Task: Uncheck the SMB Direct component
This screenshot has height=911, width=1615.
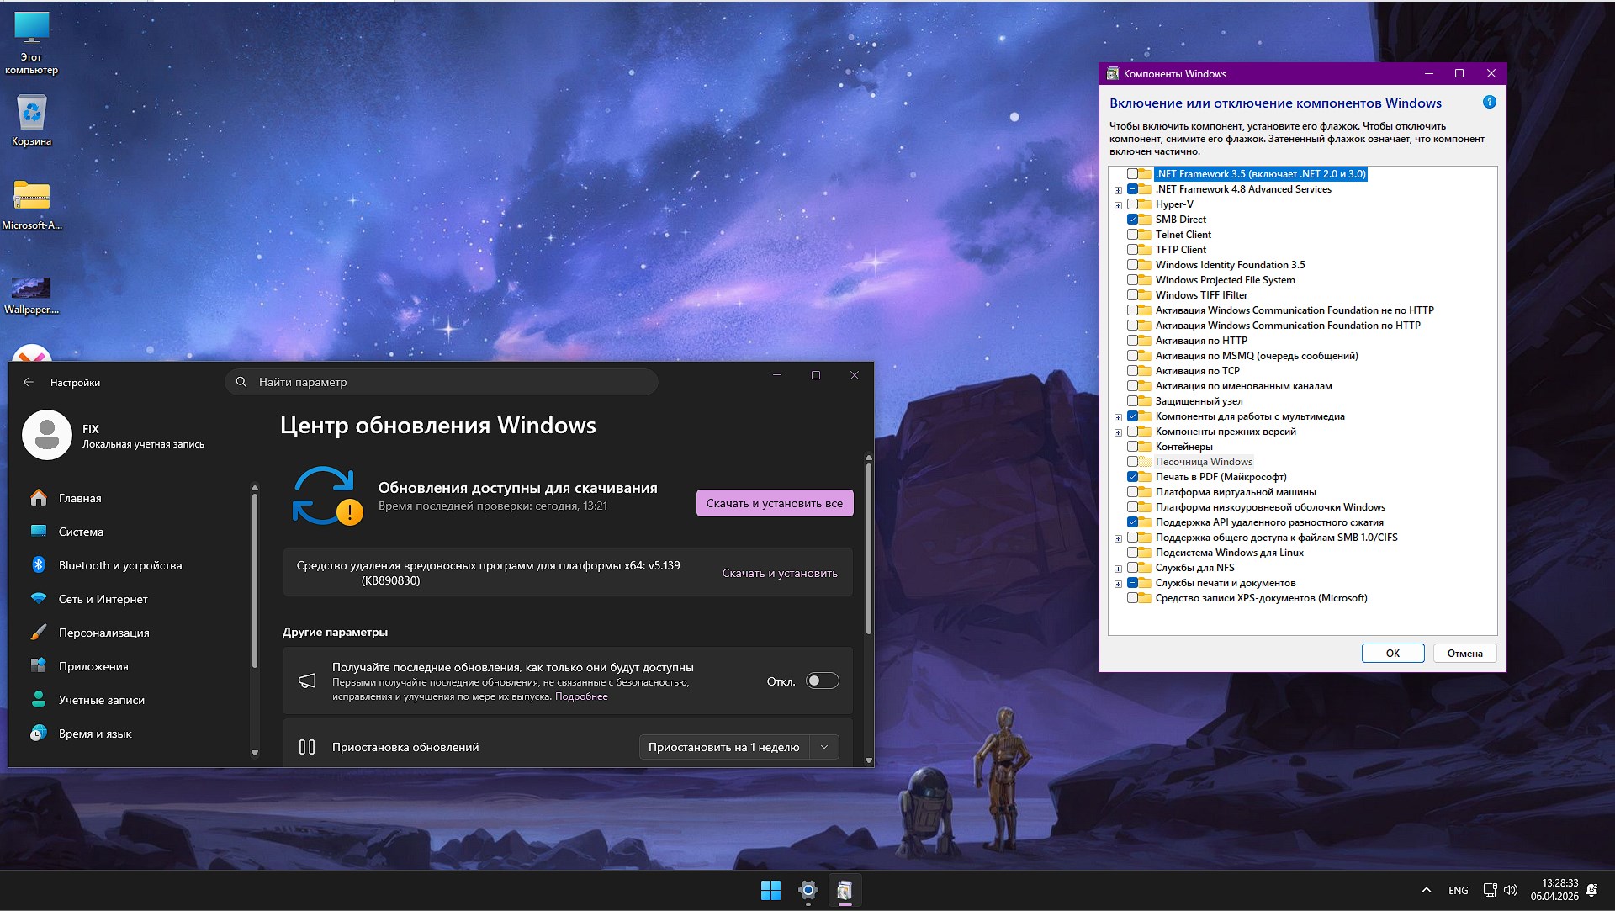Action: click(x=1133, y=219)
